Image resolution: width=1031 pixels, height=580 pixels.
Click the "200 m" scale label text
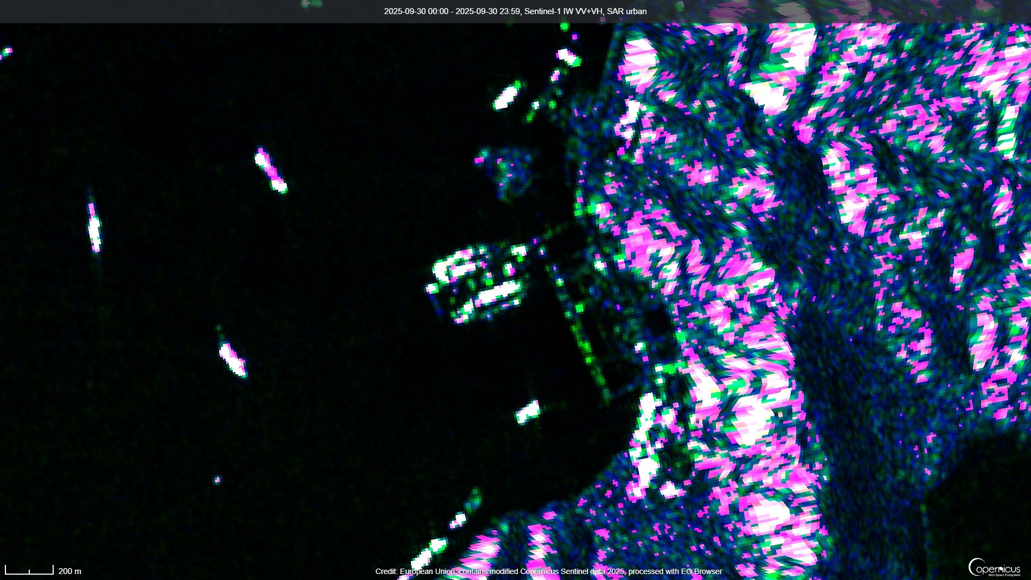[x=69, y=571]
